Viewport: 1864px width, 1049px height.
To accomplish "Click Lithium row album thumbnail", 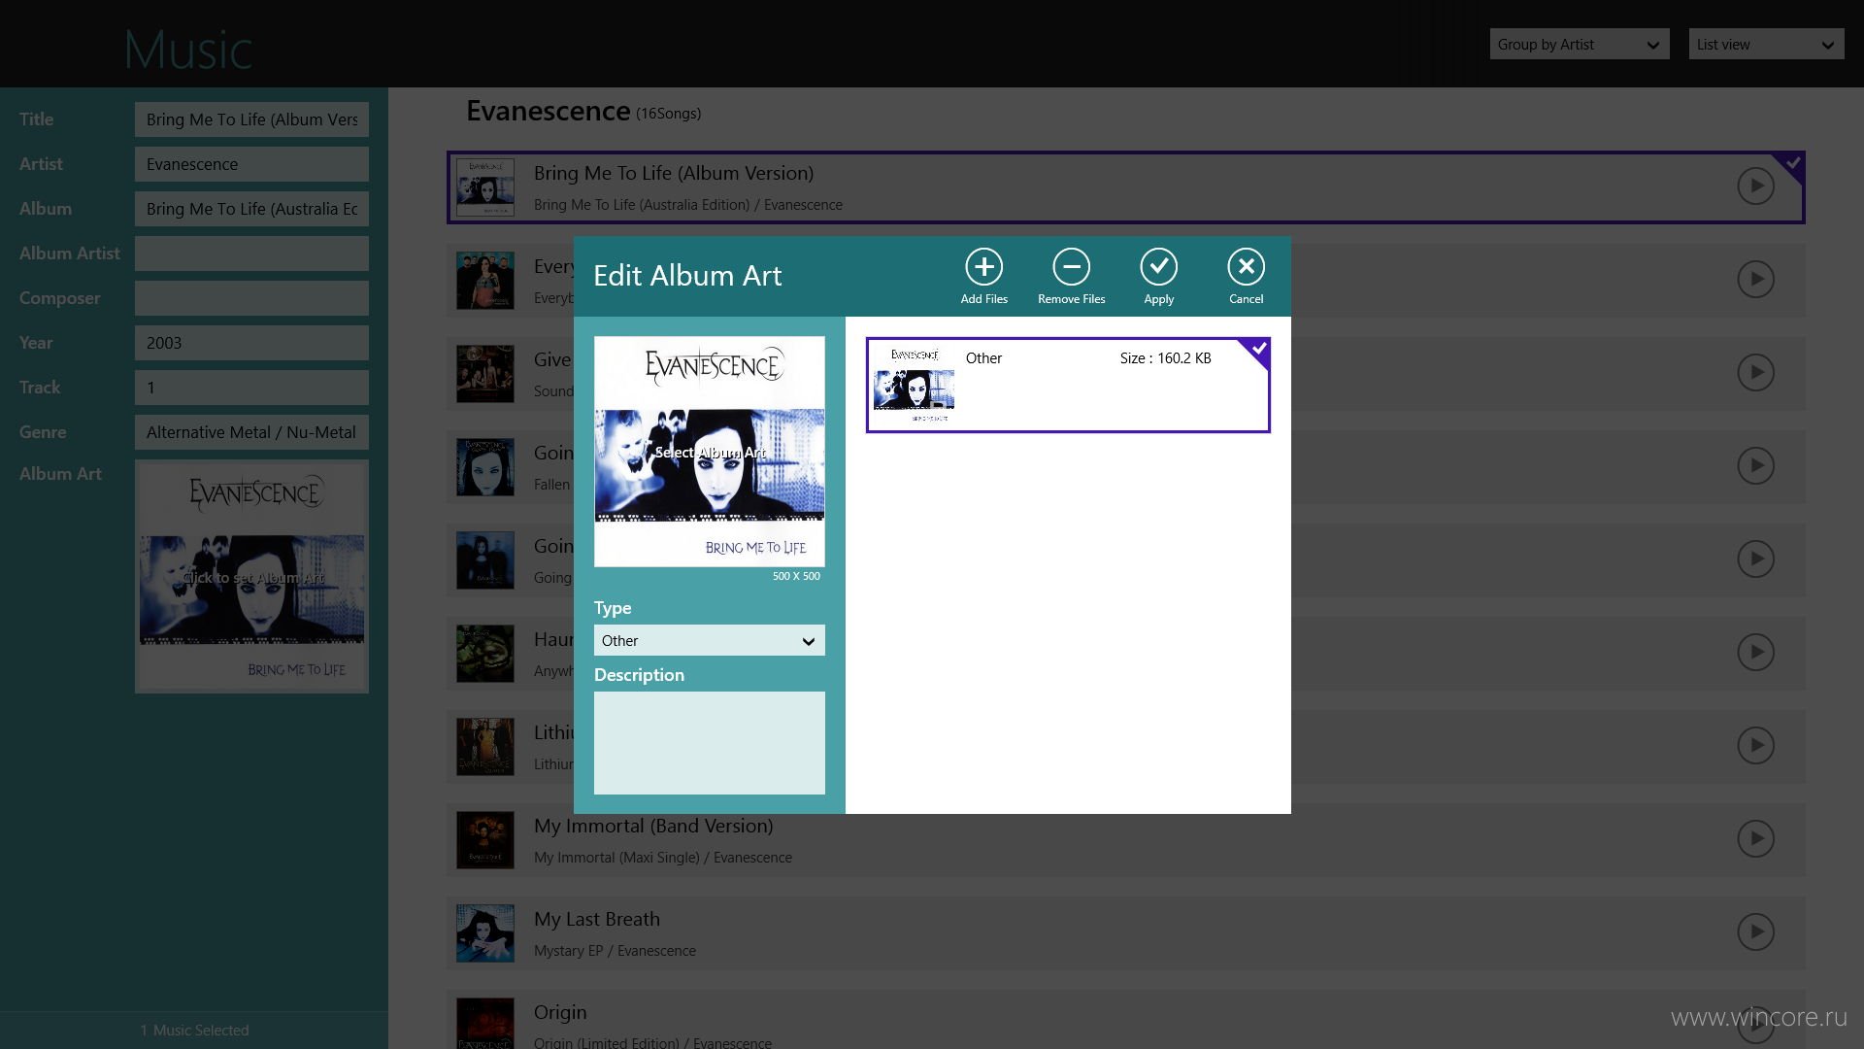I will click(485, 747).
